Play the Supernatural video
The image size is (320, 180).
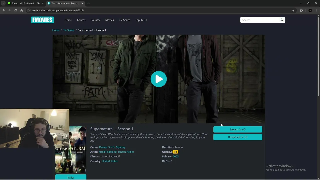(159, 79)
